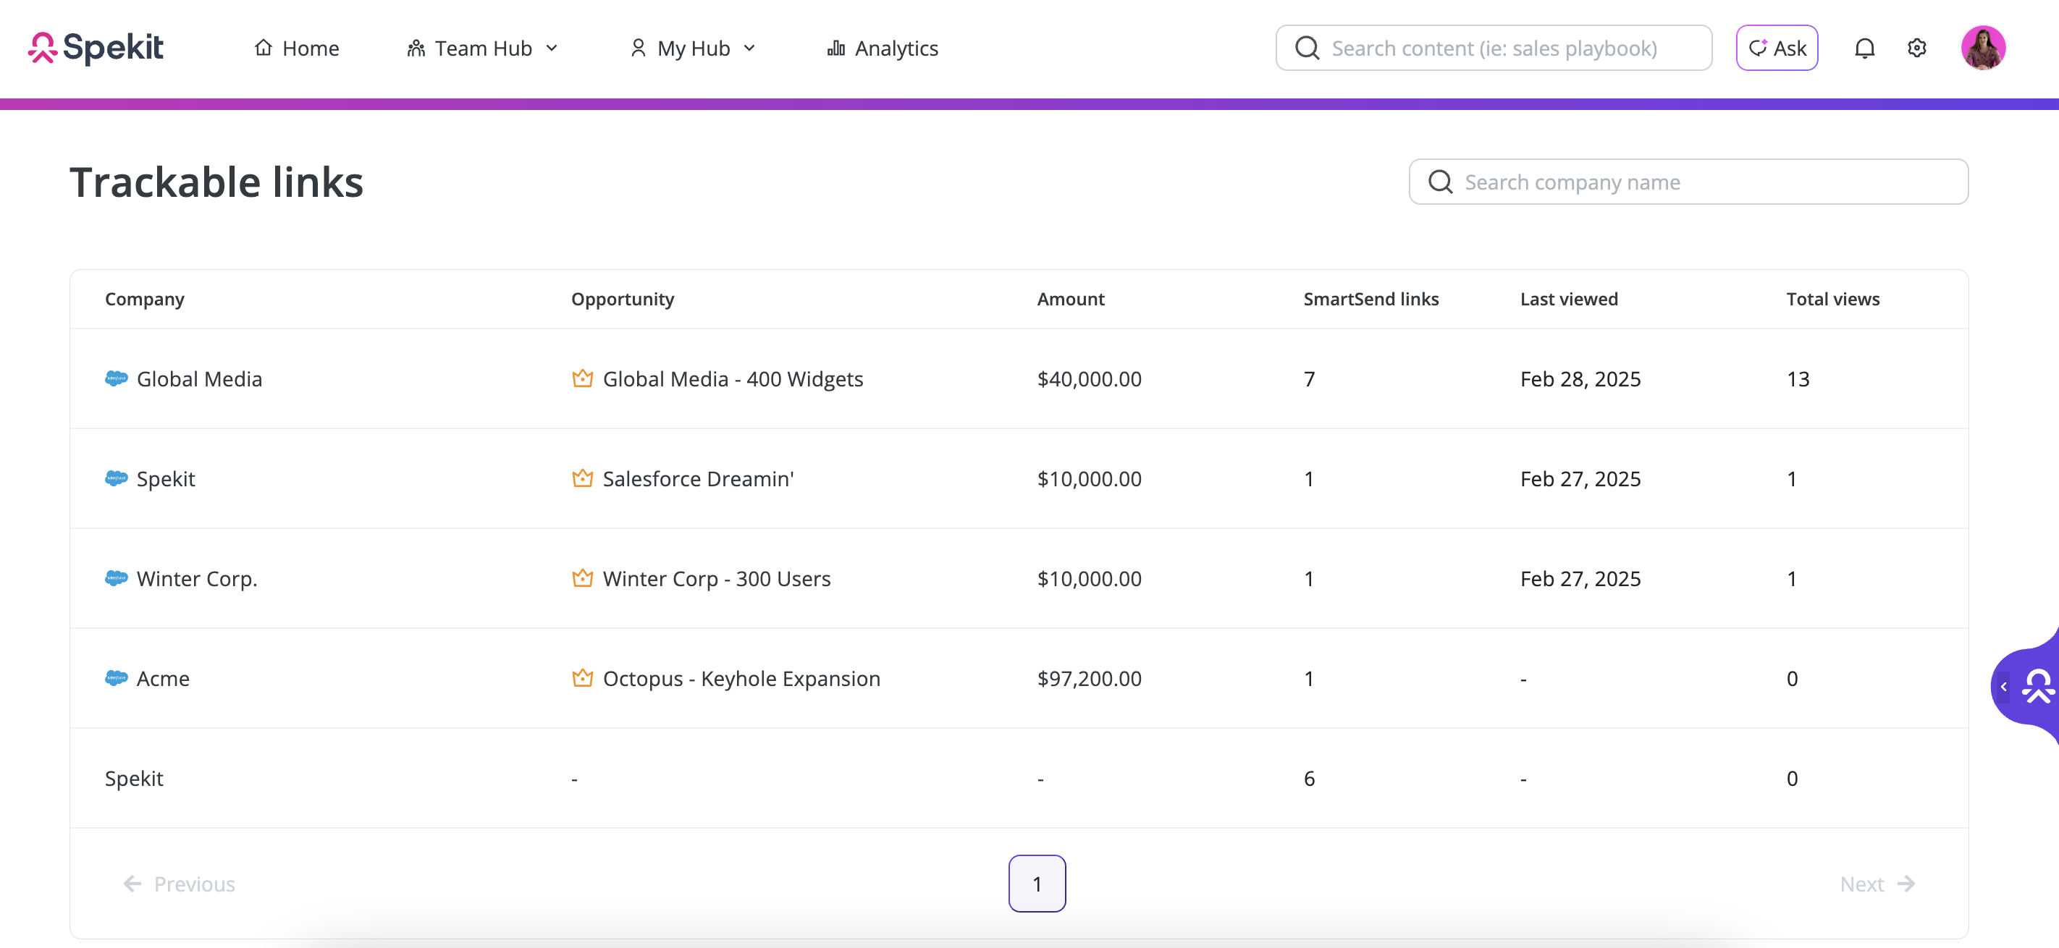
Task: Click the Ask button
Action: (x=1777, y=48)
